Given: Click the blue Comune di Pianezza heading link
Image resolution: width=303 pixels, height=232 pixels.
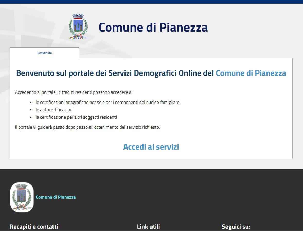Looking at the screenshot, I should pyautogui.click(x=251, y=73).
